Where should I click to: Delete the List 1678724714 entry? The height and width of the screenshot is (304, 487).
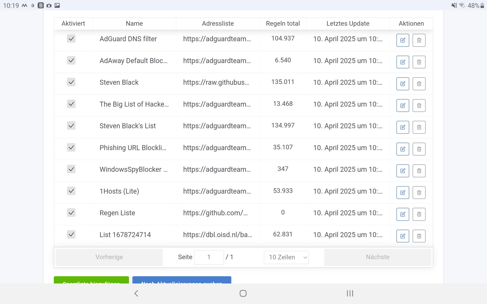(x=419, y=236)
